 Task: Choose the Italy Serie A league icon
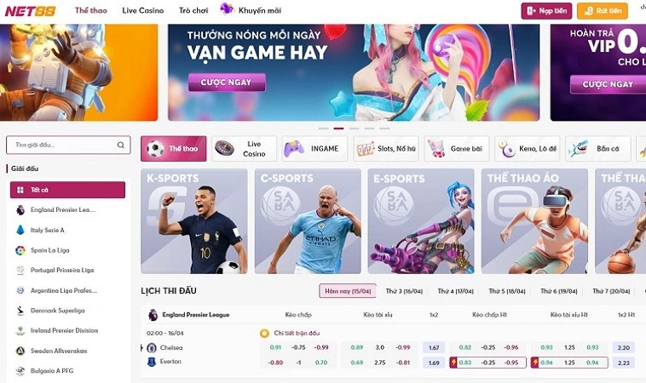[20, 230]
